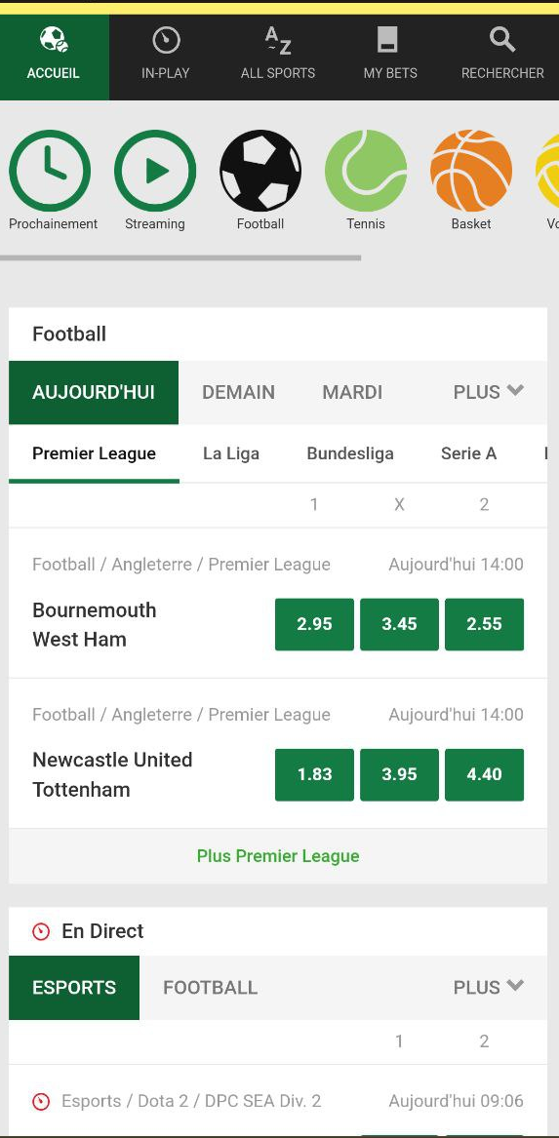Expand the Football PLUS days dropdown

coord(488,392)
